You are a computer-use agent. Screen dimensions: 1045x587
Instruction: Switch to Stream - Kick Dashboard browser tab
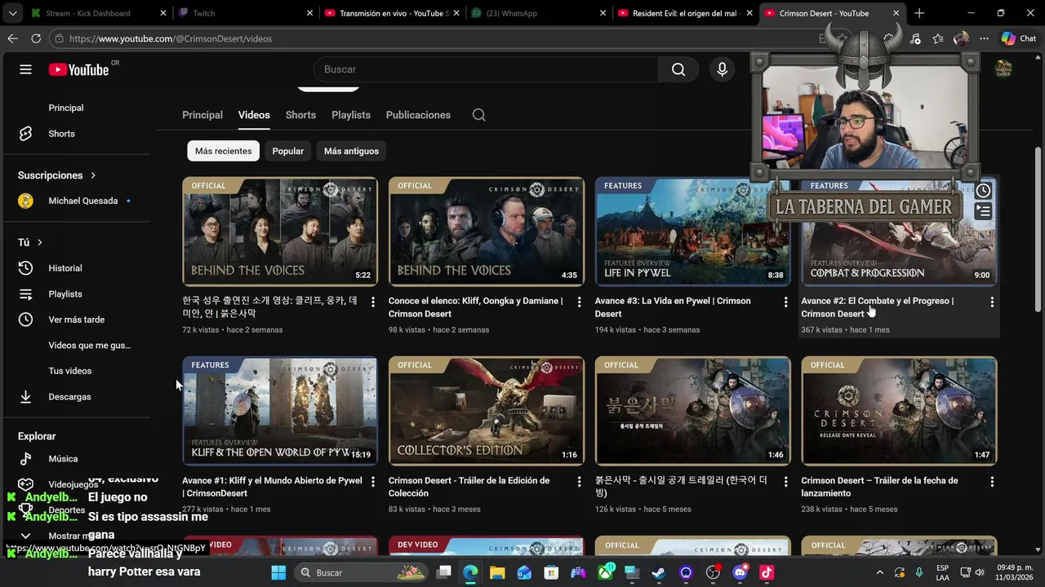click(x=98, y=13)
